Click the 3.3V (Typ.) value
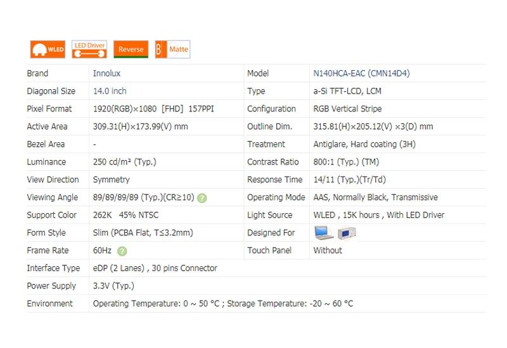Screen dimensions: 507x348 113,286
